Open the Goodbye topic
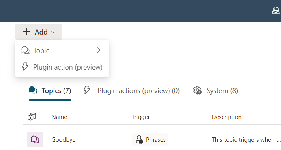The image size is (281, 150). click(x=64, y=140)
